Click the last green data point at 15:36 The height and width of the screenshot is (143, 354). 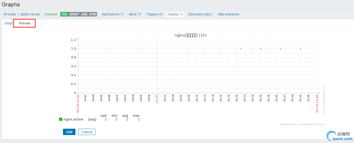300,49
